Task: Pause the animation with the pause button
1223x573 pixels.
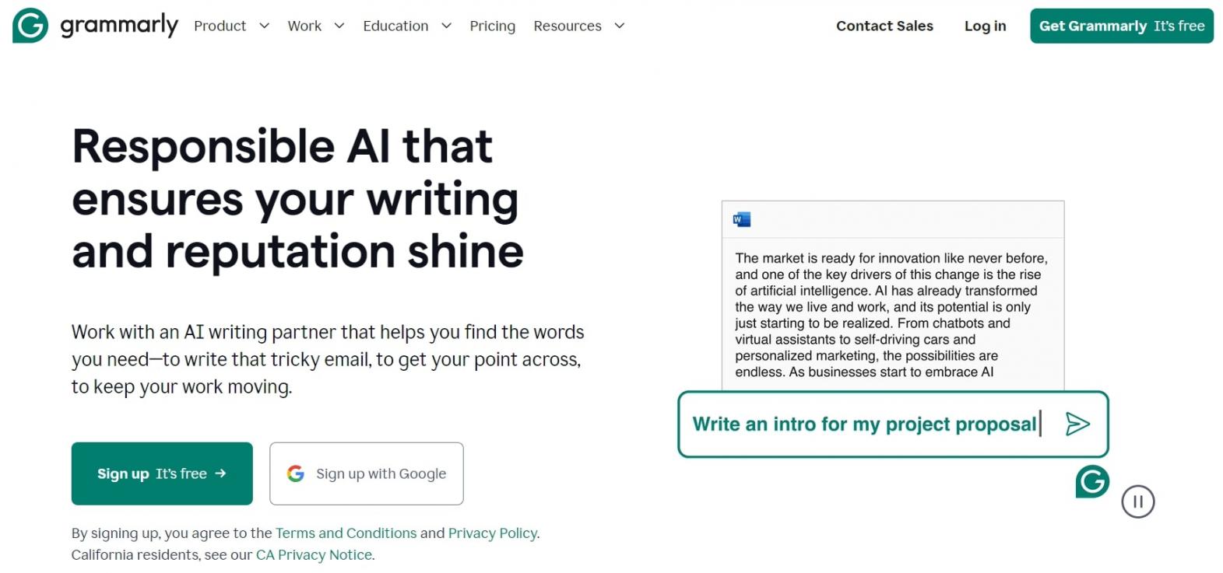Action: tap(1137, 501)
